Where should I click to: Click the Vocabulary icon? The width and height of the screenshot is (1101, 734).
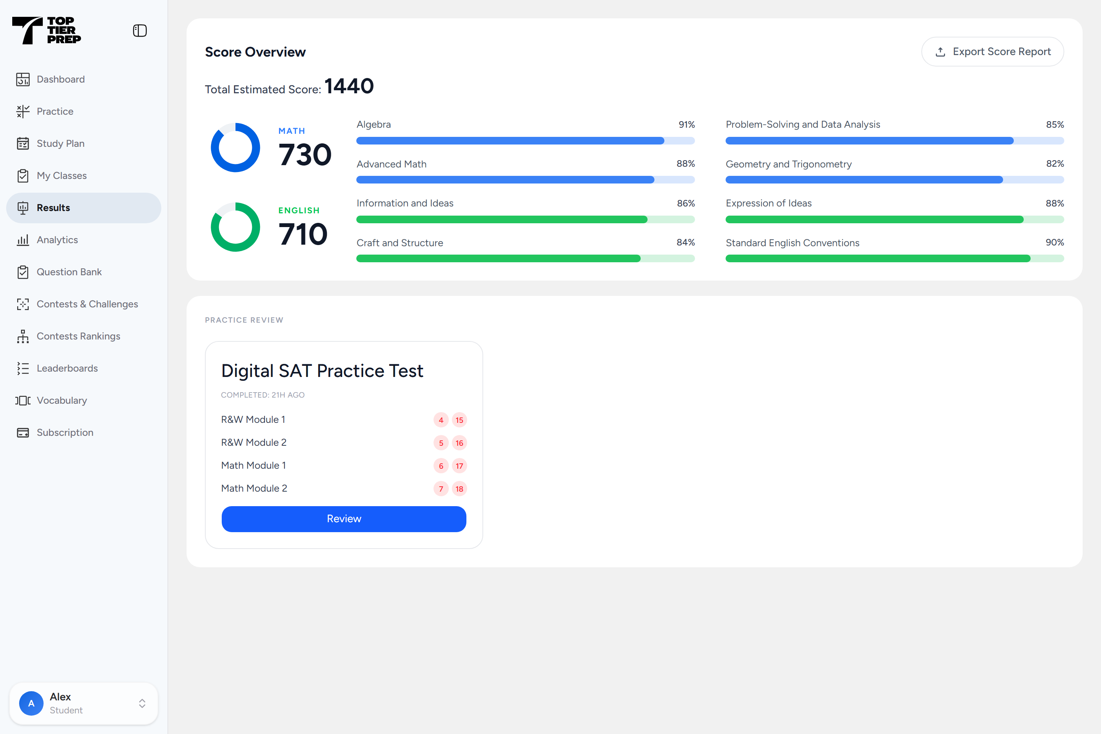click(x=23, y=400)
